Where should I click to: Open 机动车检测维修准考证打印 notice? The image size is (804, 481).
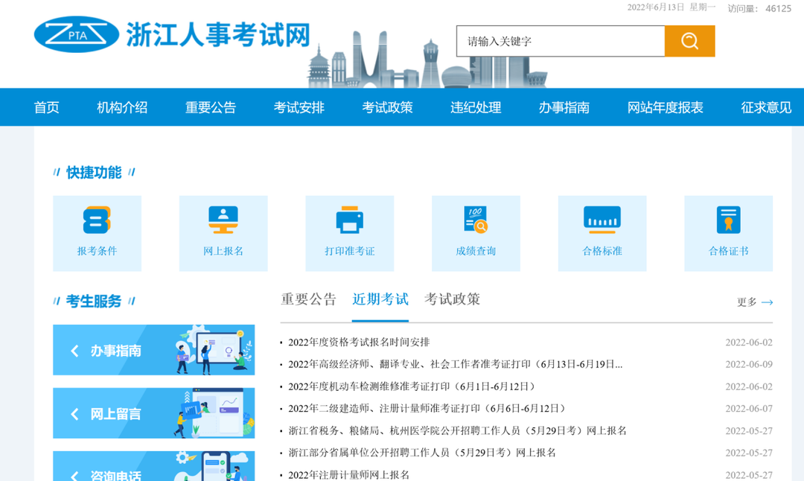click(413, 386)
